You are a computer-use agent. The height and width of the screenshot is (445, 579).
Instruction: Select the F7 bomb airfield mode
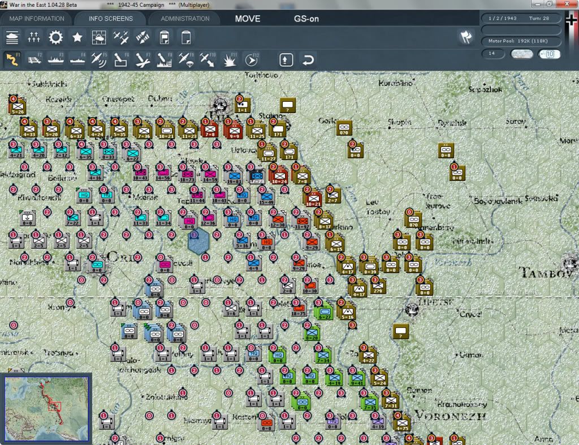pos(142,59)
